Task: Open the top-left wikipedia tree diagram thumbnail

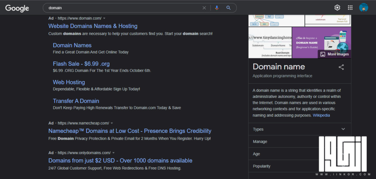Action: coord(276,21)
